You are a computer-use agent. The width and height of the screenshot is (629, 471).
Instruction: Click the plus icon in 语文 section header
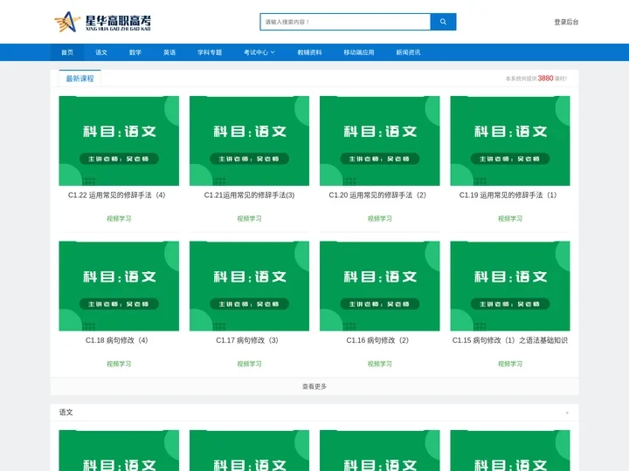(567, 413)
